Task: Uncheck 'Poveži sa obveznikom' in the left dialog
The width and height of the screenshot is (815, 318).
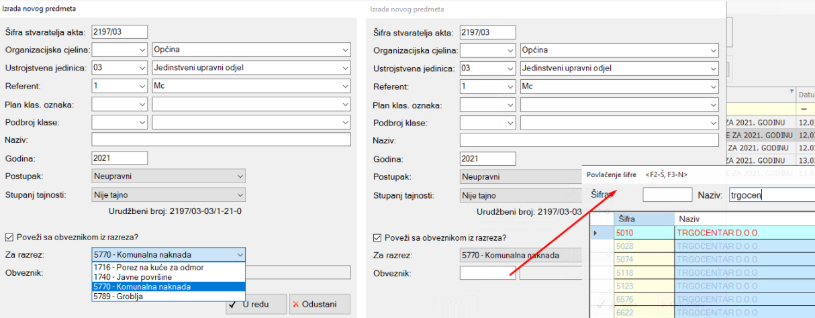Action: 9,237
